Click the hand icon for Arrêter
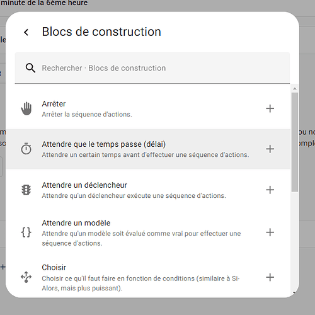 26,108
